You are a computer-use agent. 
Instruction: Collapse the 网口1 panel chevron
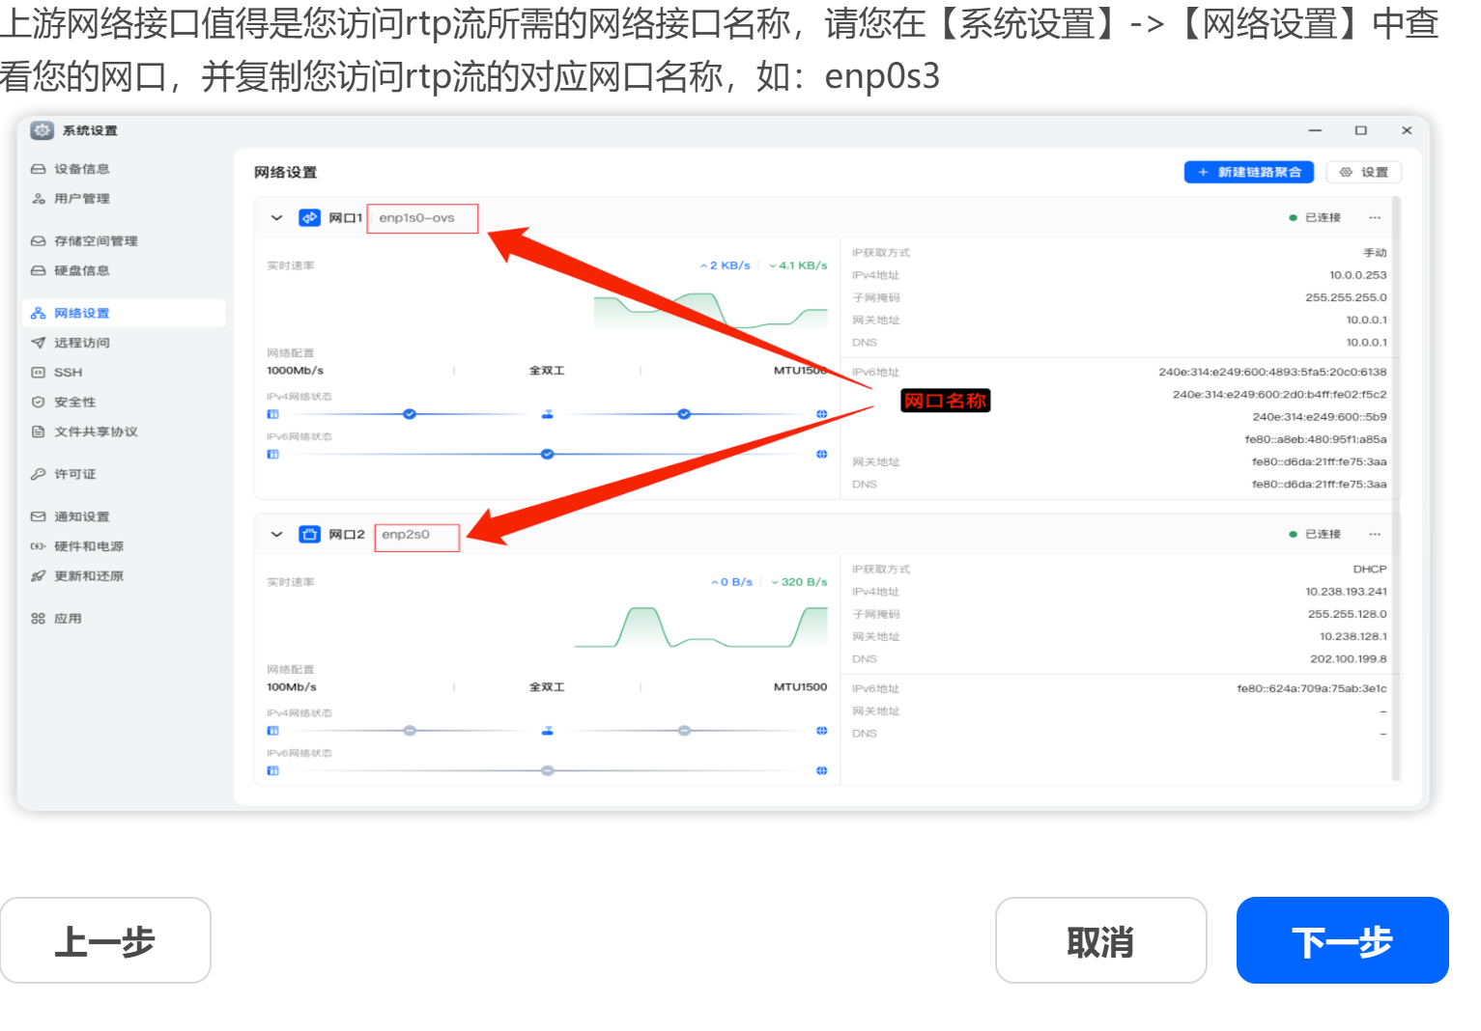click(275, 217)
